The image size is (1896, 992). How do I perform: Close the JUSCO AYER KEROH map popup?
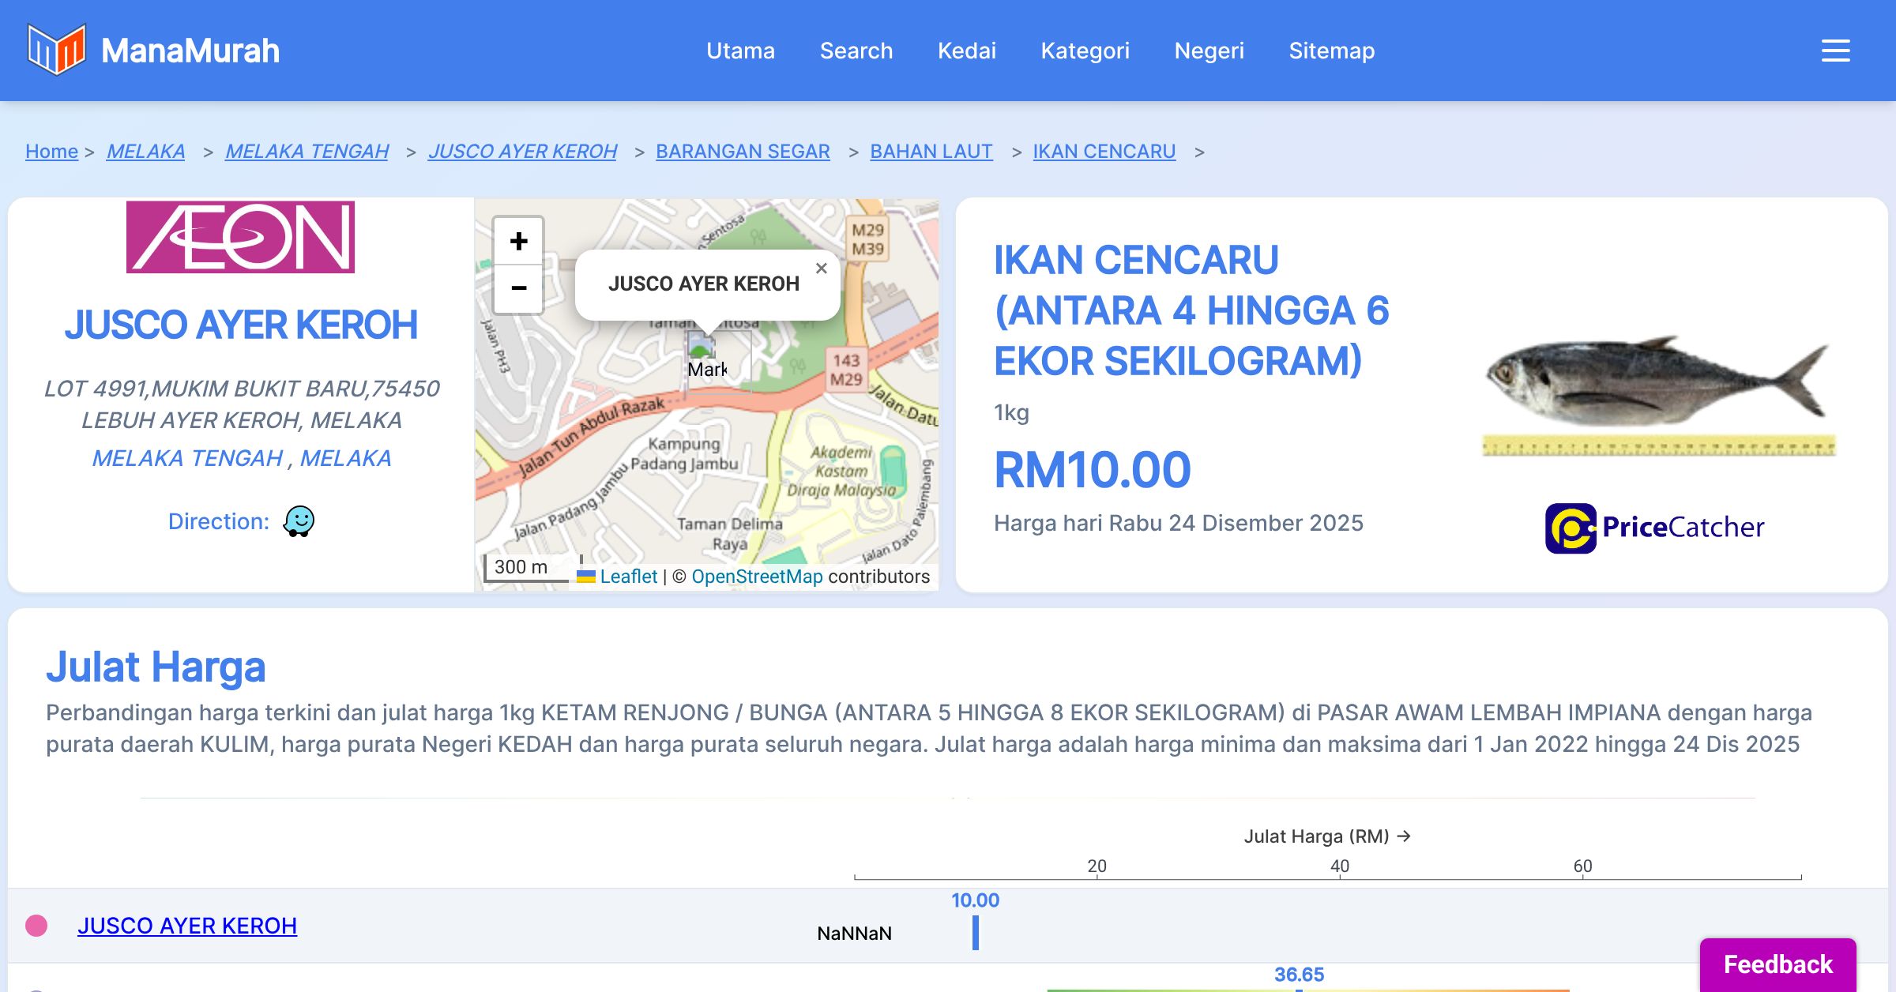822,269
